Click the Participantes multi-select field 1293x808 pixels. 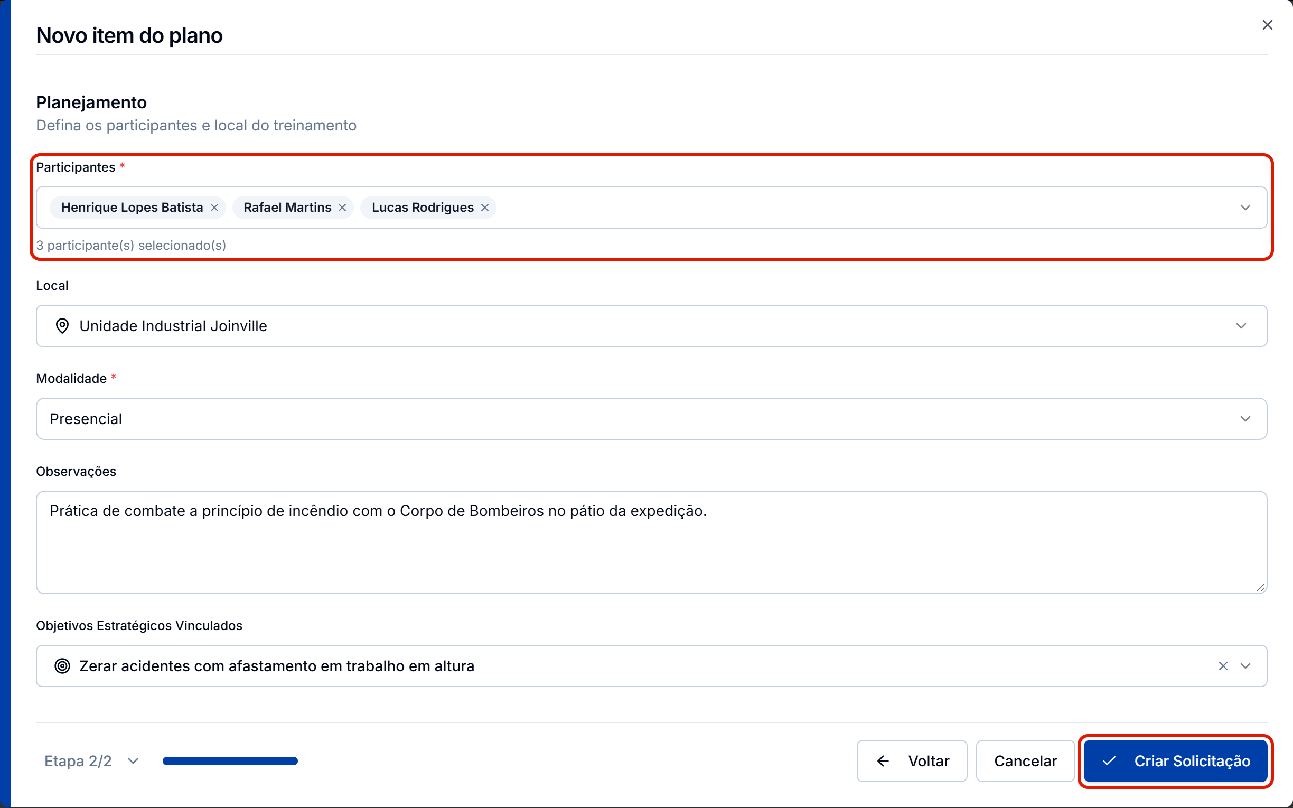pos(651,208)
